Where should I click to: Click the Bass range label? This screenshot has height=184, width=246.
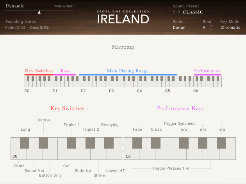click(x=65, y=71)
